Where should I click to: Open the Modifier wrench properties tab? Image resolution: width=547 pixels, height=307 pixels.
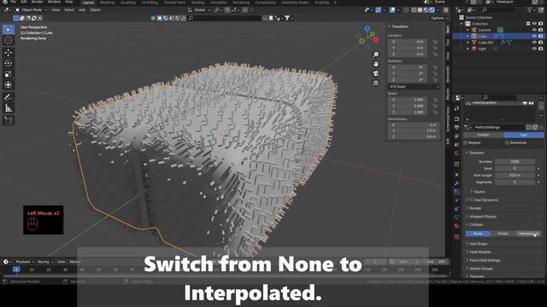pos(456,183)
